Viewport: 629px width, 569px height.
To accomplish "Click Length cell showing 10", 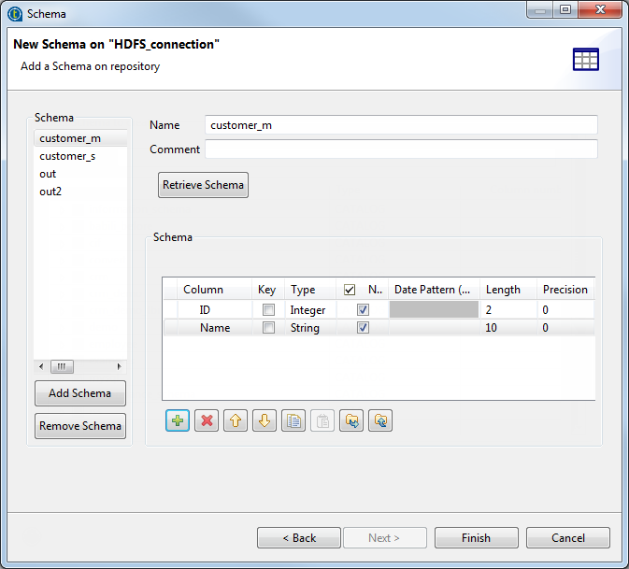I will point(508,328).
